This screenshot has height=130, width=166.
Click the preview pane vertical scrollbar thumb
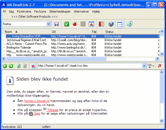pyautogui.click(x=161, y=89)
